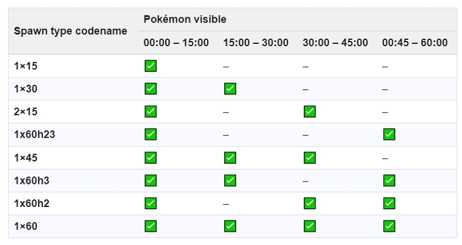
Task: Click the 00:00 – 15:00 column header
Action: [x=176, y=43]
